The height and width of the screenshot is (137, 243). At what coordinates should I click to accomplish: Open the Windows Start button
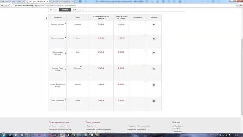pos(3,135)
